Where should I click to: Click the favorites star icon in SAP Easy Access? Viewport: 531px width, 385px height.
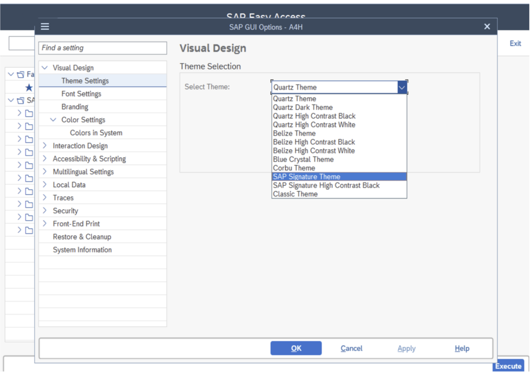pyautogui.click(x=29, y=88)
